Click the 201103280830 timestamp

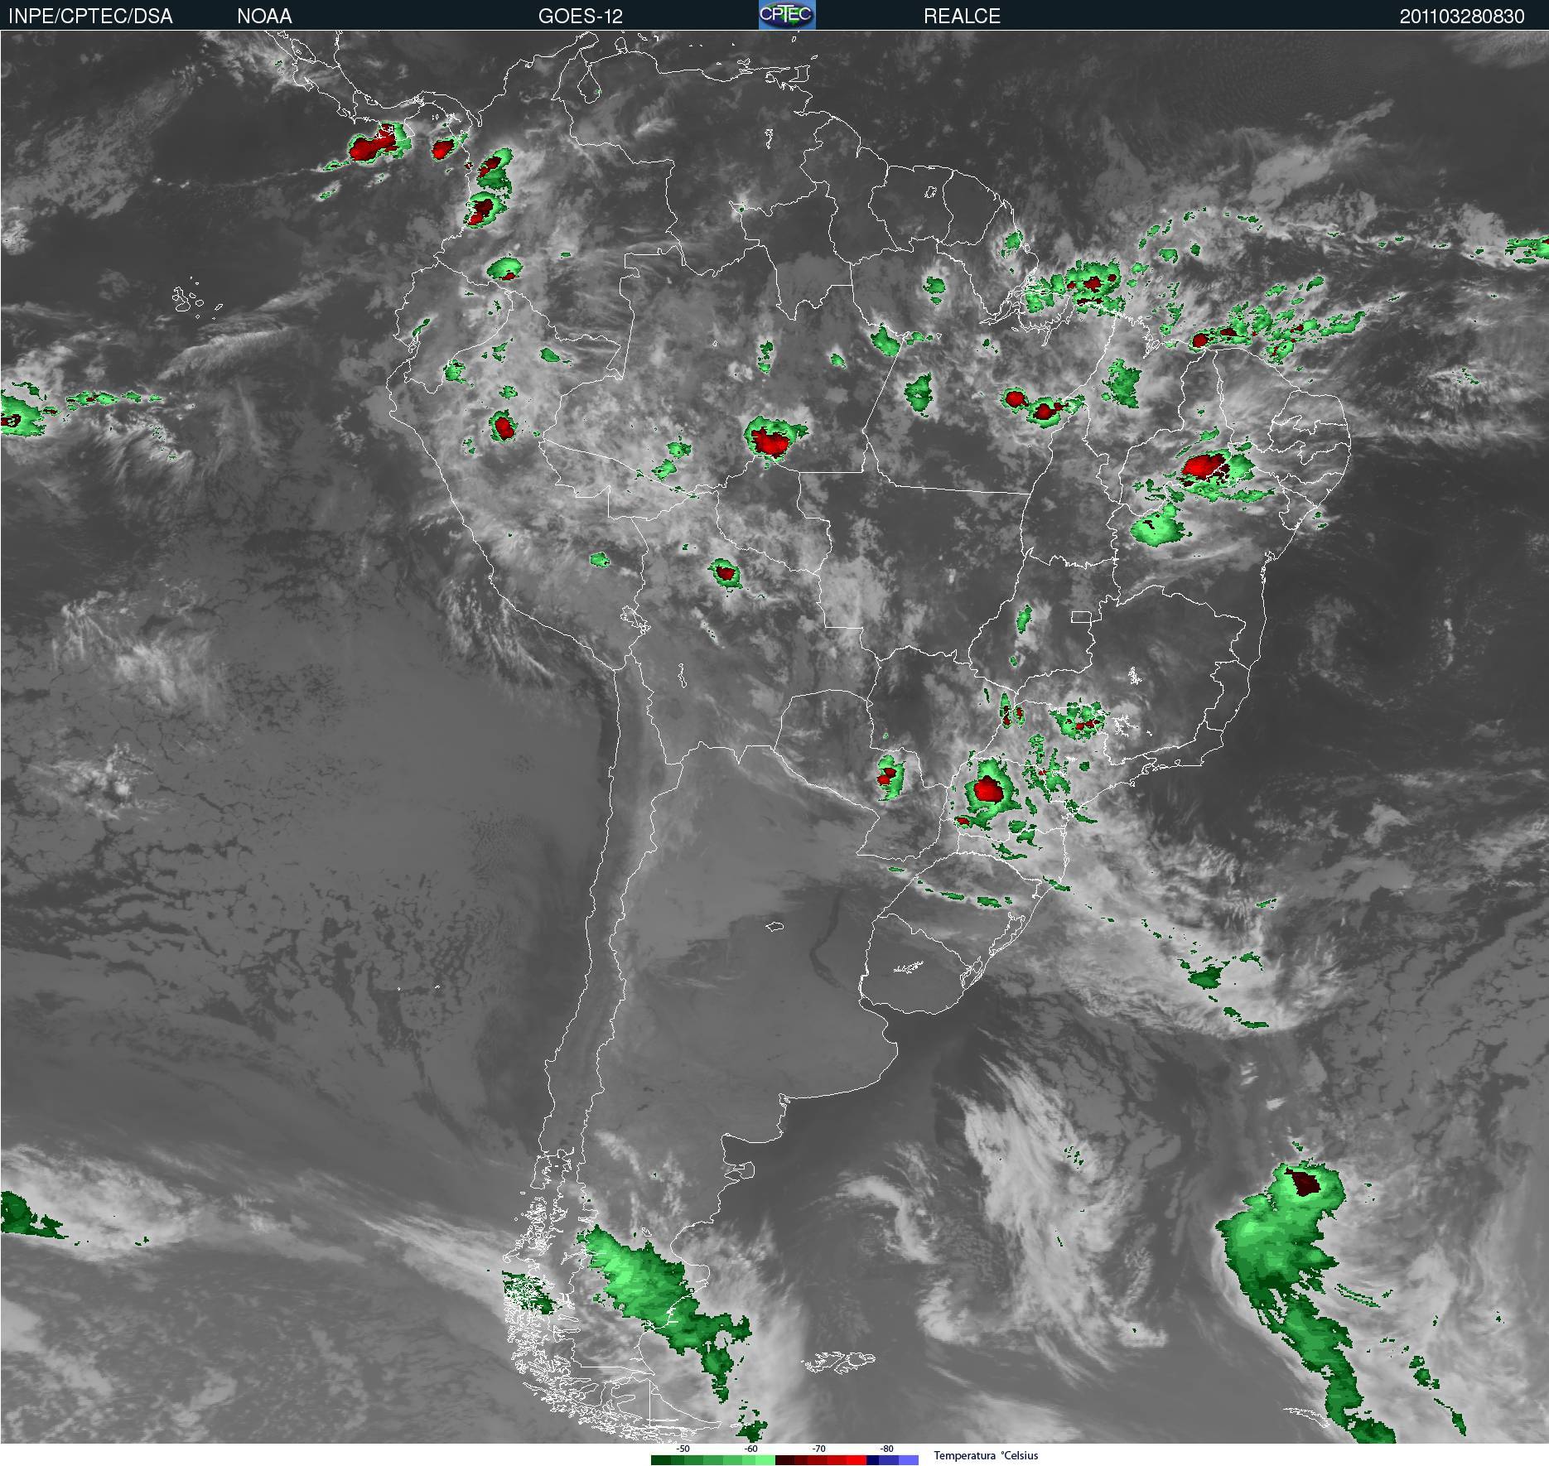pyautogui.click(x=1462, y=16)
